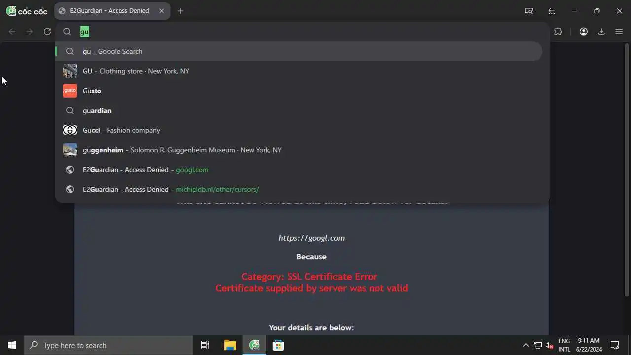Go forward to next page
This screenshot has width=631, height=355.
point(30,32)
